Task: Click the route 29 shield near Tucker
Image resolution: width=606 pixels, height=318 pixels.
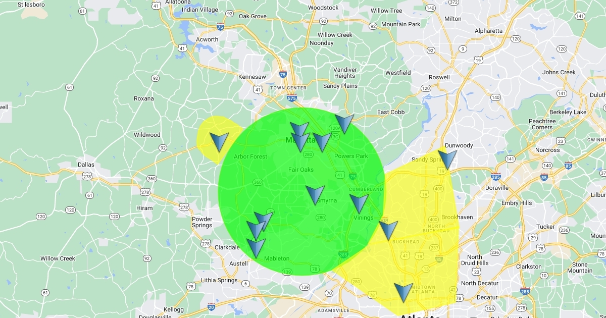Action: click(x=533, y=237)
